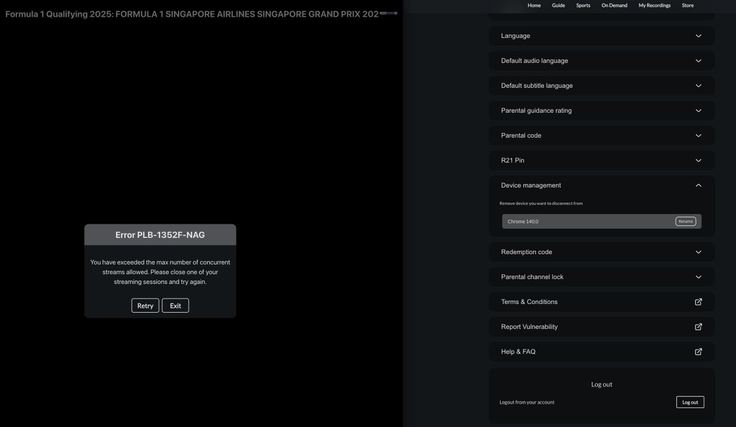Expand Default audio language section
The image size is (736, 427).
(x=602, y=61)
